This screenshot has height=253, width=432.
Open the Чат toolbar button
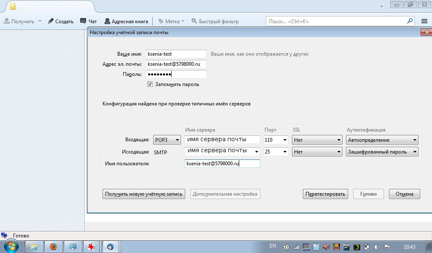point(89,21)
